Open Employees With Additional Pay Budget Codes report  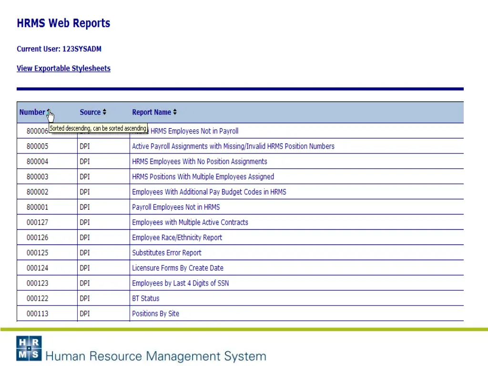(209, 192)
